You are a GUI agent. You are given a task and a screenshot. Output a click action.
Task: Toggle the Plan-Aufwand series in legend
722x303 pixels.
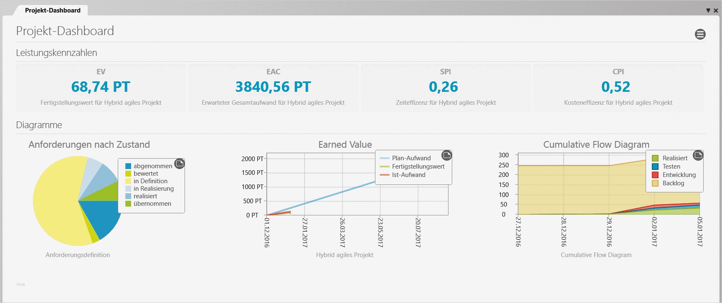[x=411, y=158]
